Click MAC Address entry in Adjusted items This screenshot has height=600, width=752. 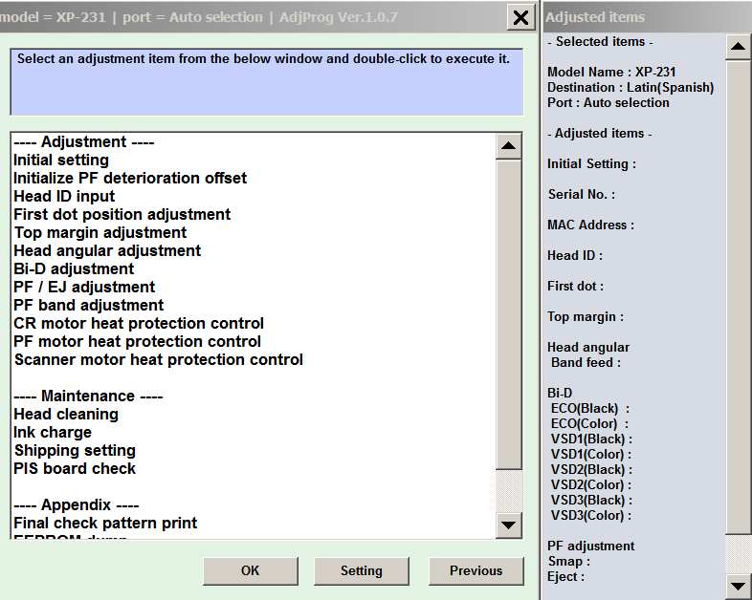pos(591,225)
